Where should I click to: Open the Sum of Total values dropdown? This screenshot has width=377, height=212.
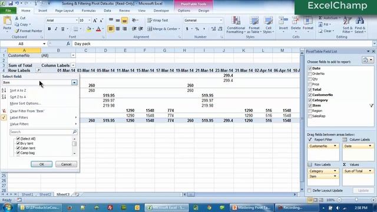[x=370, y=171]
